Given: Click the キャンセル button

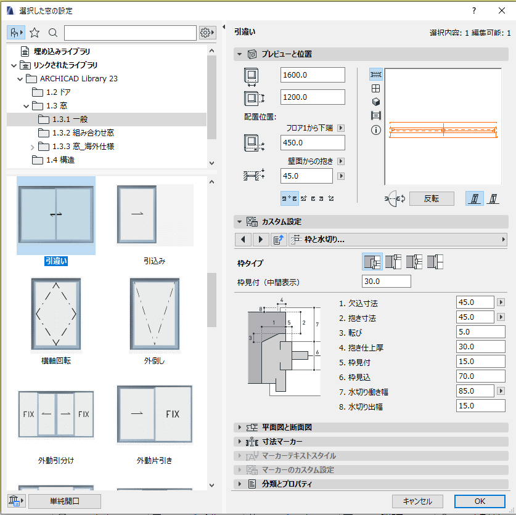Looking at the screenshot, I should pyautogui.click(x=417, y=501).
